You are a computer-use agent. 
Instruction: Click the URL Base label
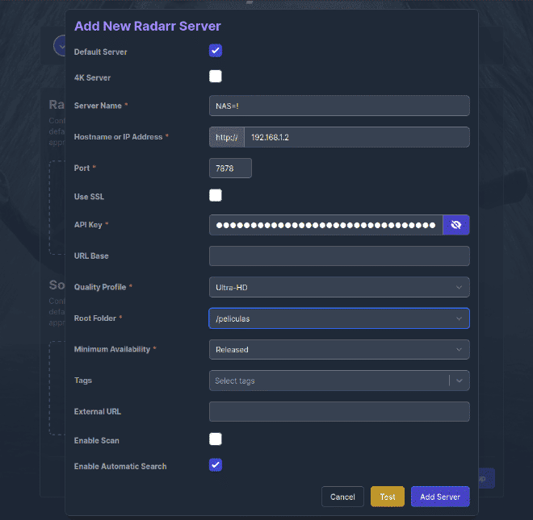click(x=91, y=256)
